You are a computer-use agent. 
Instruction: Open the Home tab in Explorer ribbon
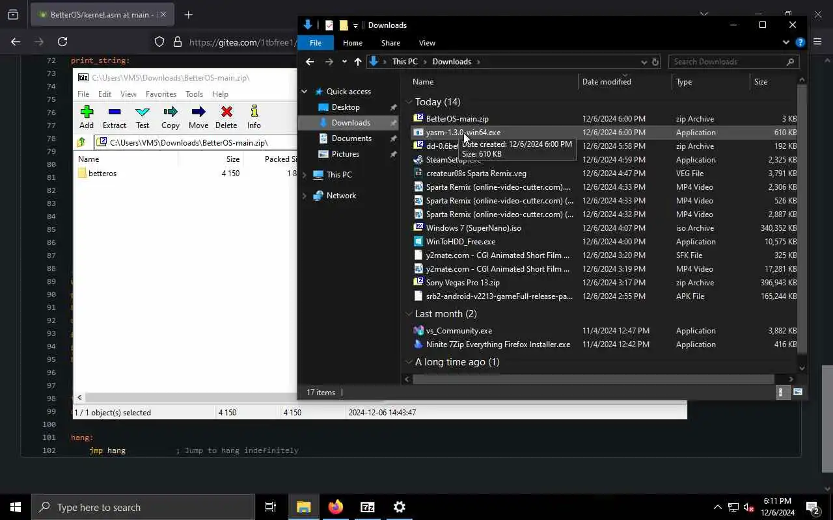tap(353, 43)
